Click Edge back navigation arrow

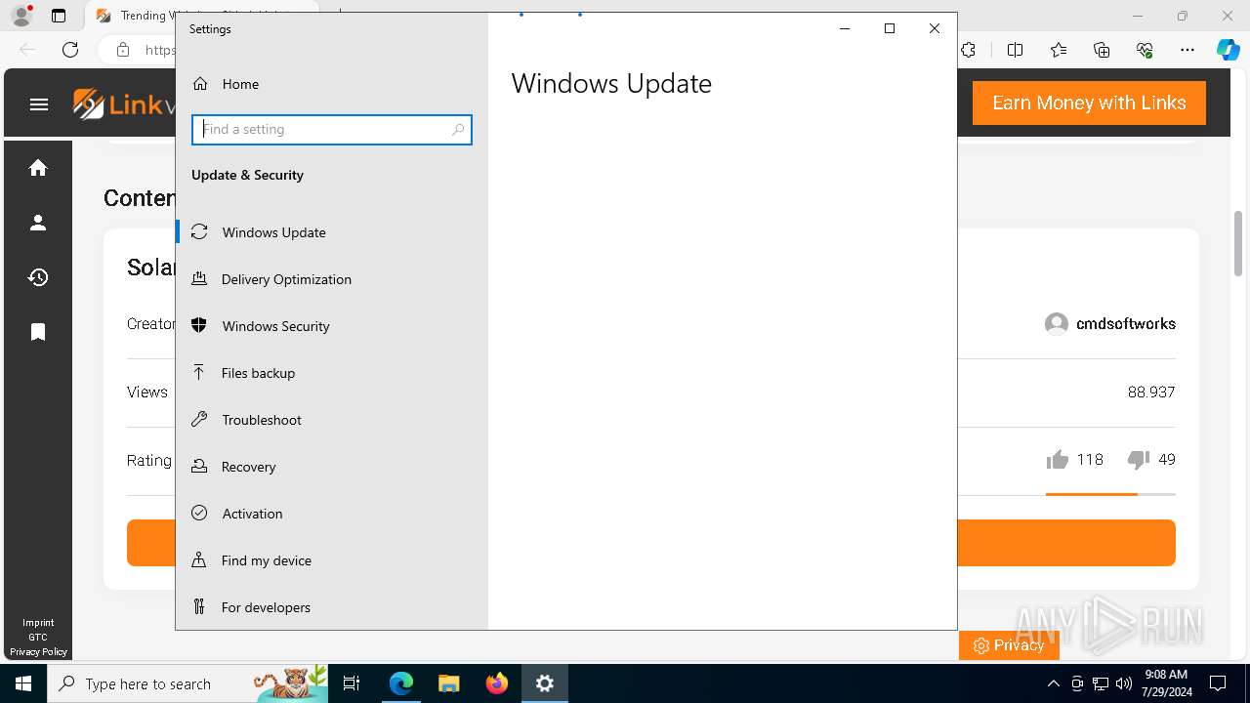click(x=27, y=50)
